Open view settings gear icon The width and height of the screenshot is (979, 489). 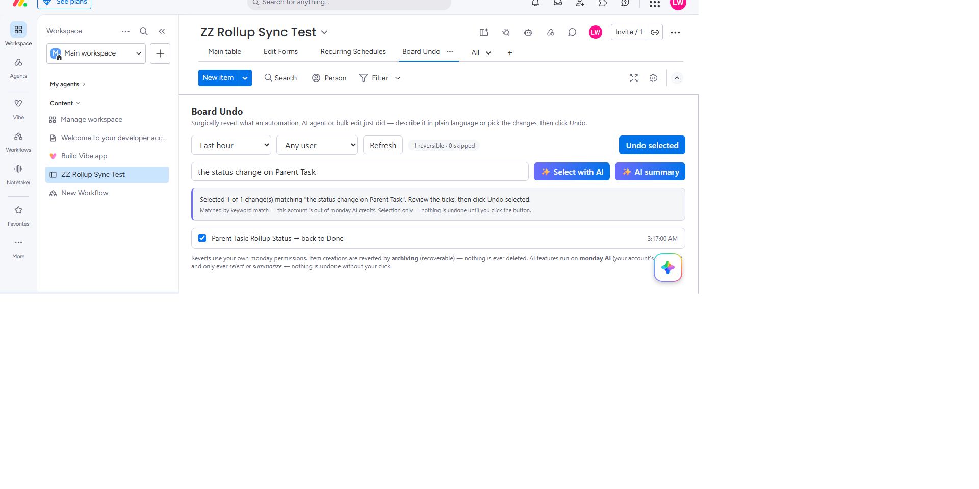click(653, 78)
